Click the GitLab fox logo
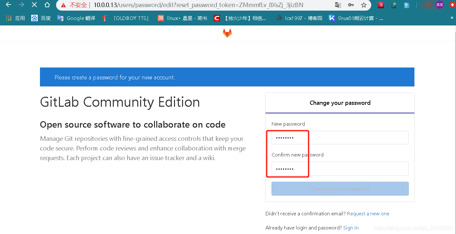The height and width of the screenshot is (234, 456). tap(227, 33)
